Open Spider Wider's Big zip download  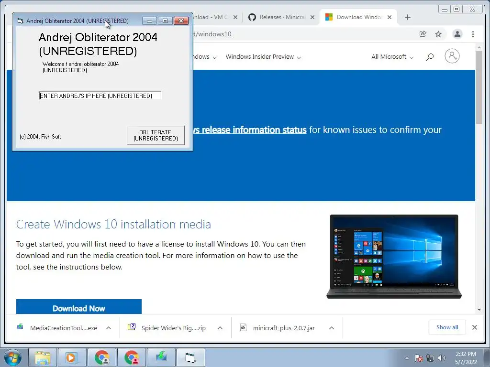pos(169,328)
